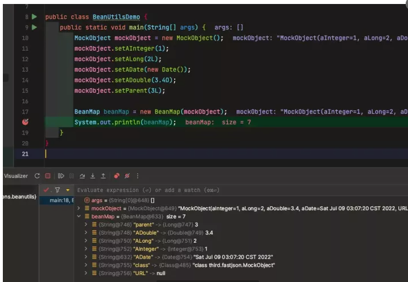Click the mockObject variable type icon
This screenshot has height=282, width=408.
coord(87,209)
